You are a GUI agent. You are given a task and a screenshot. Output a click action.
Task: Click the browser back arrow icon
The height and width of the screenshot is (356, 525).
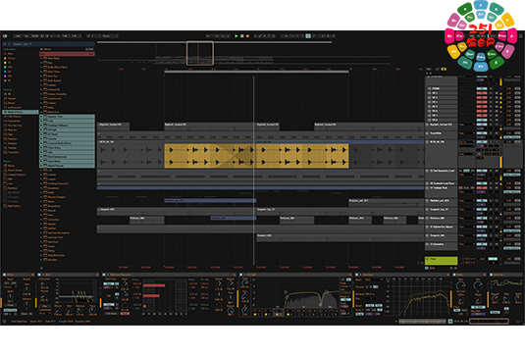pyautogui.click(x=5, y=44)
